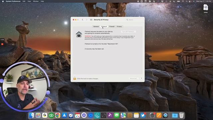Select the FileVault tab
The width and height of the screenshot is (213, 120).
[x=104, y=27]
